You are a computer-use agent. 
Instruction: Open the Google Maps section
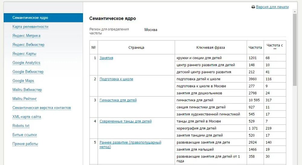click(23, 81)
